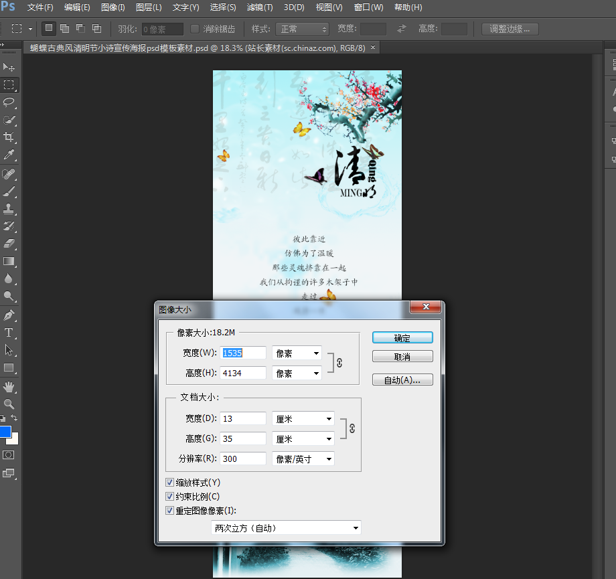Toggle the 重定图像像素 checkbox
Screen dimensions: 616x579
pyautogui.click(x=169, y=511)
